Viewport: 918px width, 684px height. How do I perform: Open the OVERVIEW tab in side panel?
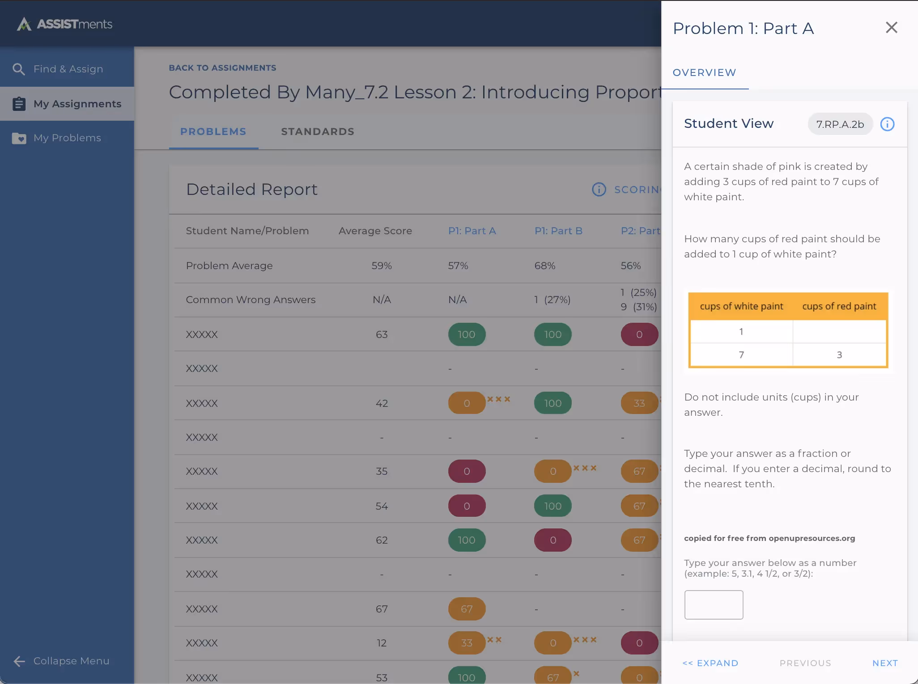[704, 72]
